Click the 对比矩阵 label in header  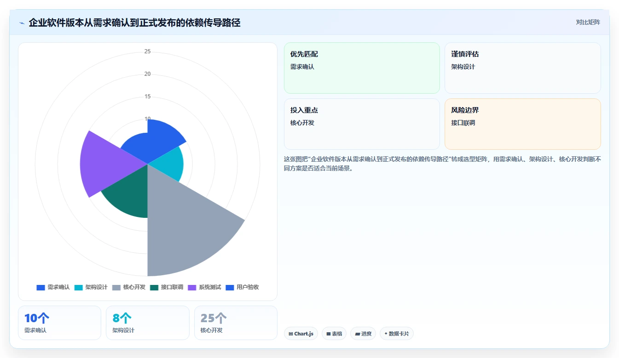click(x=588, y=22)
